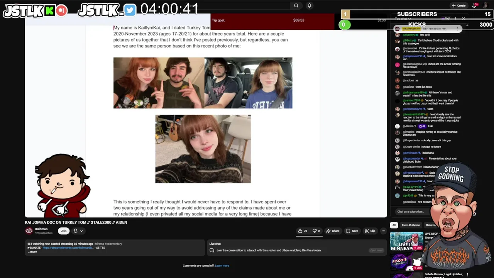Open Learn more about comments turned off
The width and height of the screenshot is (494, 278).
(x=222, y=266)
